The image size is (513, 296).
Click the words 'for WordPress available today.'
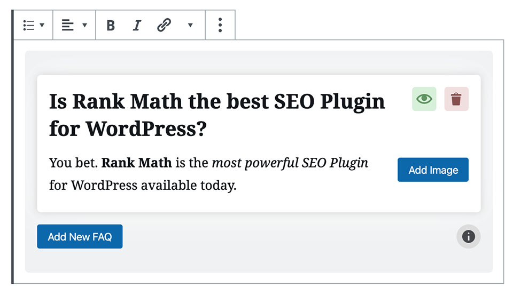click(143, 185)
